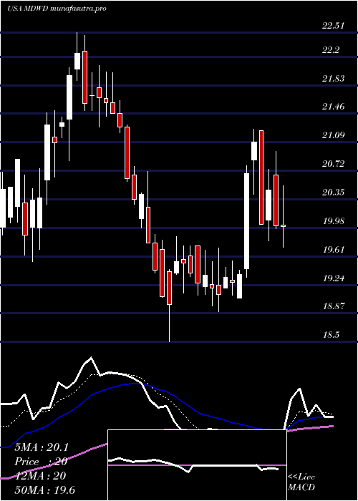This screenshot has height=501, width=358.
Task: Click the 19.61 price axis label
Action: pos(333,250)
